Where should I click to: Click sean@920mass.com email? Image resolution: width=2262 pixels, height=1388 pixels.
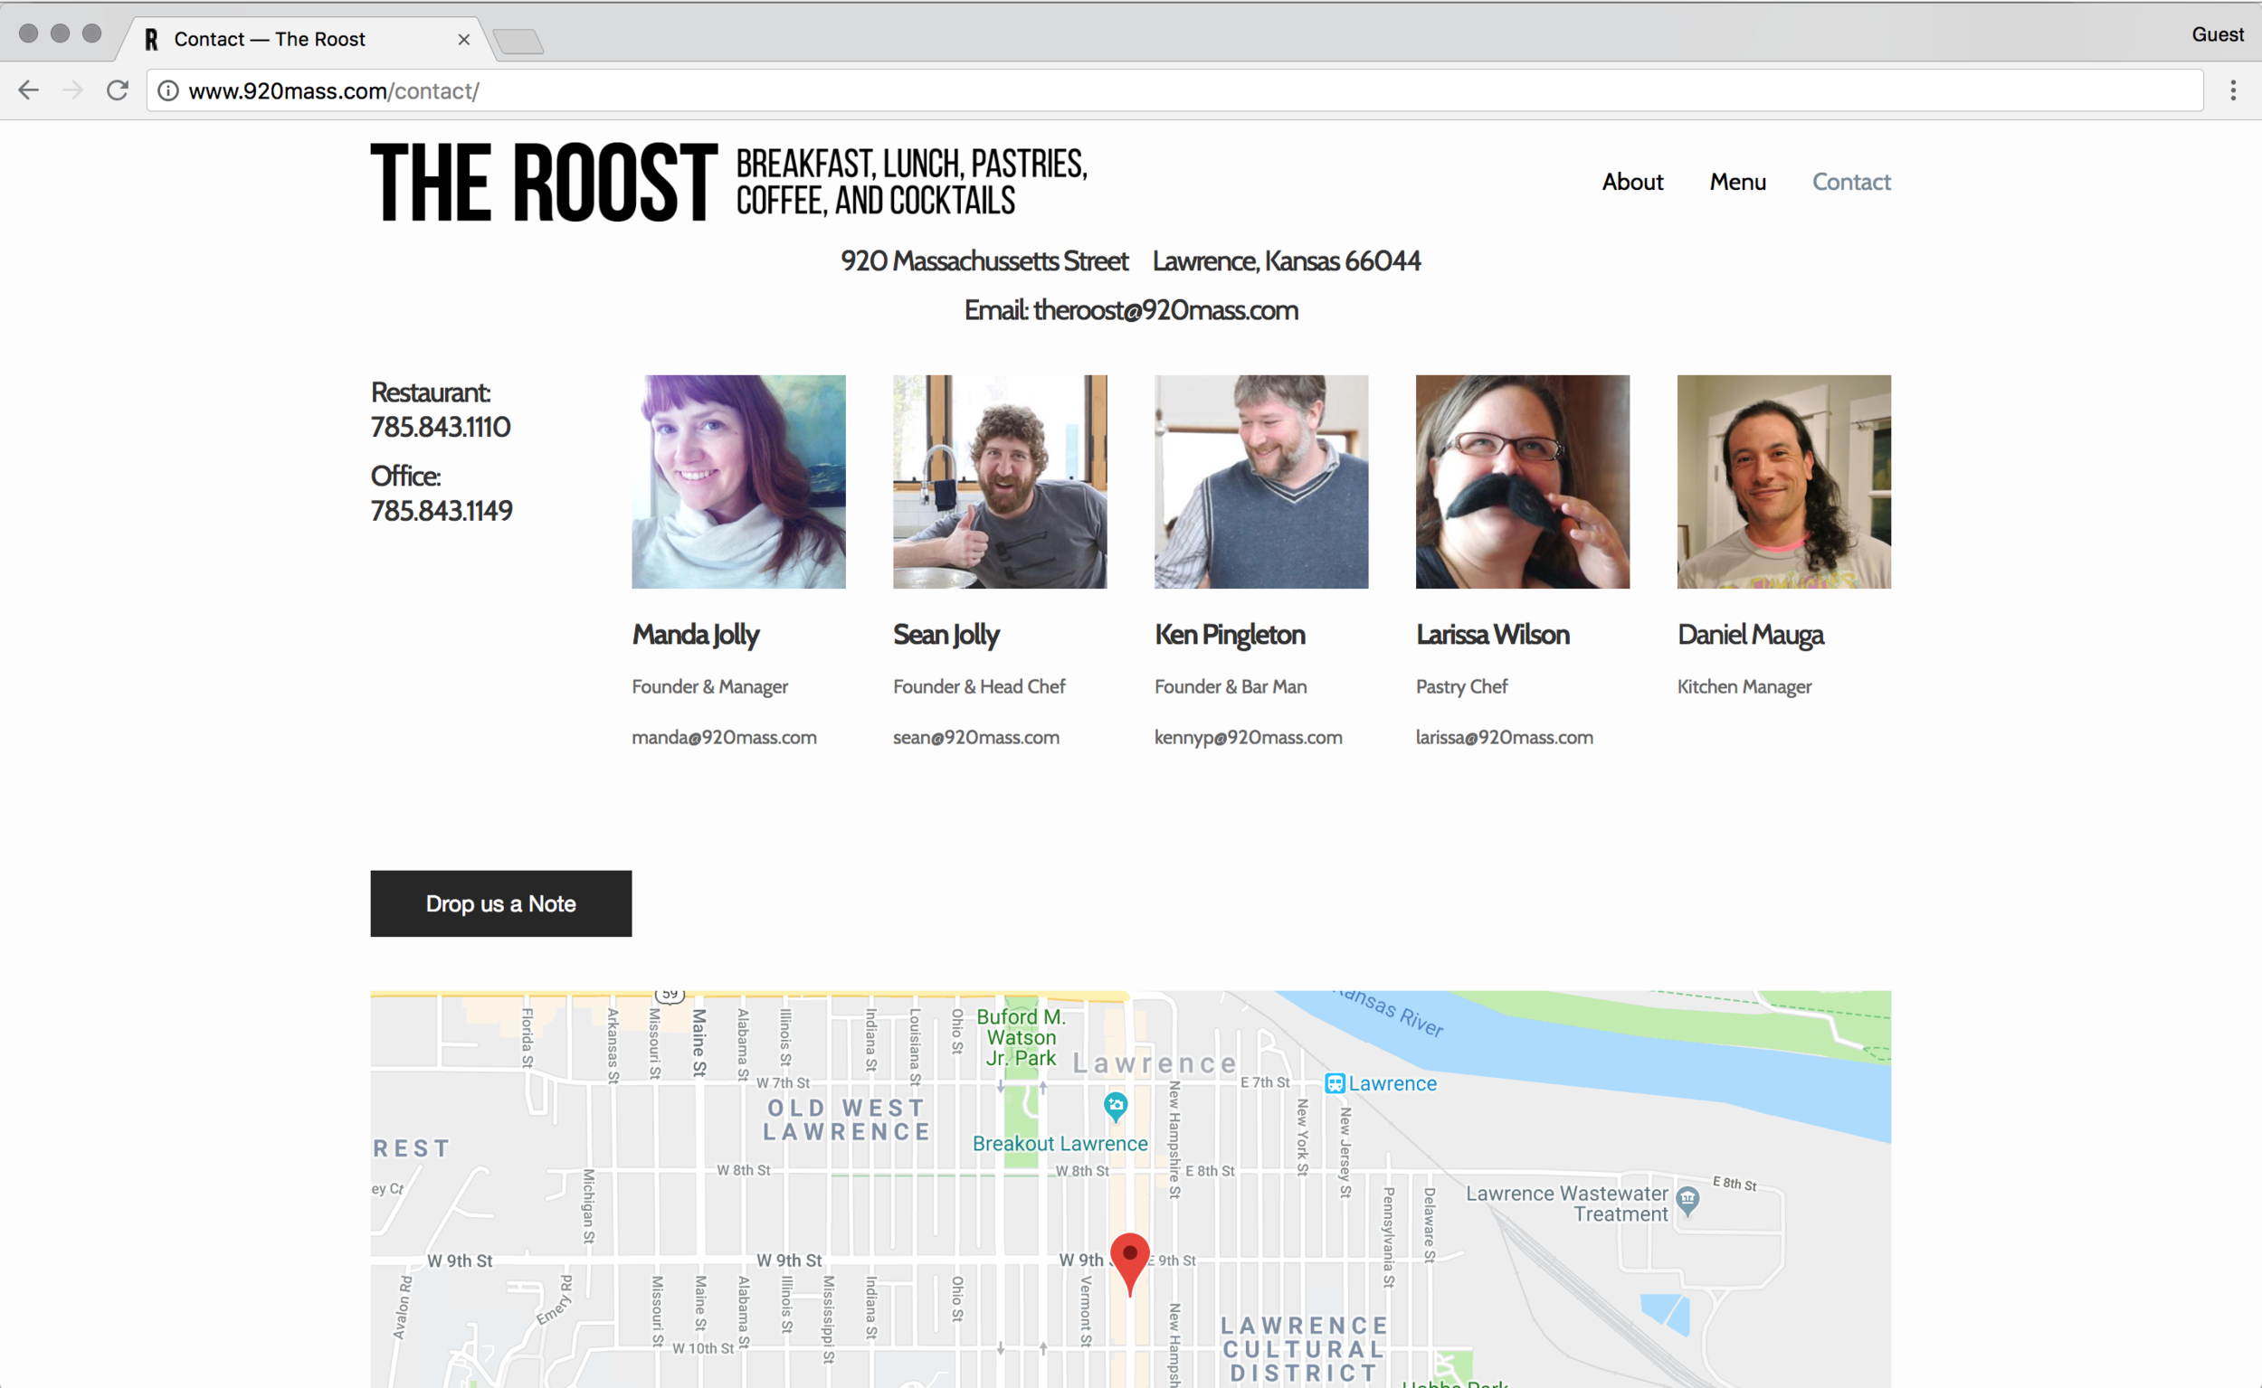coord(975,737)
